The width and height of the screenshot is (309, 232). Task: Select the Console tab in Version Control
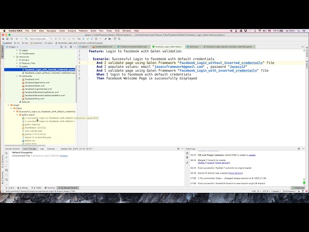(x=51, y=149)
